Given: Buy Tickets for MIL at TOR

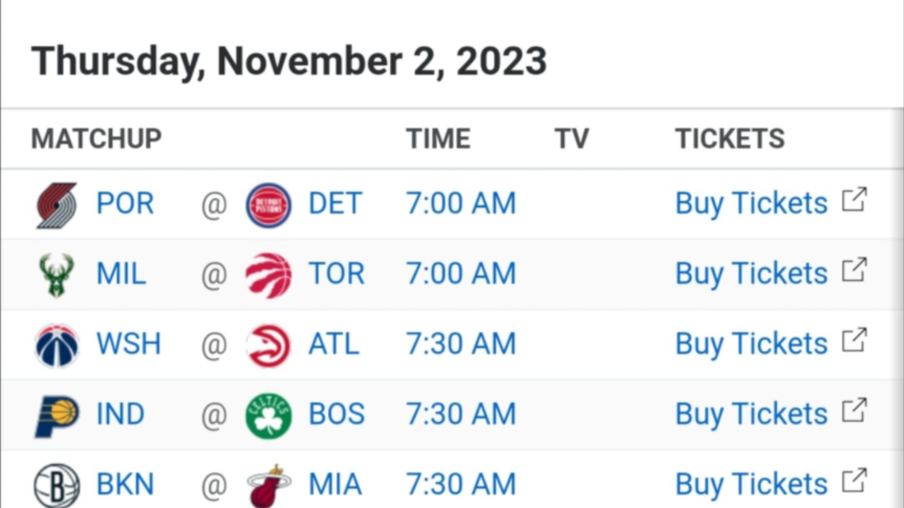Looking at the screenshot, I should [x=751, y=274].
